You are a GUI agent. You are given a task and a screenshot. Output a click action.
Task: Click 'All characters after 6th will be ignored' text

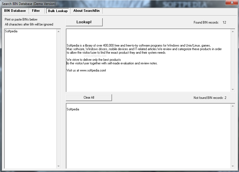tap(29, 24)
